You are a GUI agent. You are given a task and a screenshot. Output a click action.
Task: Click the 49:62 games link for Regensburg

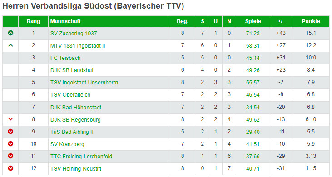[x=253, y=120]
